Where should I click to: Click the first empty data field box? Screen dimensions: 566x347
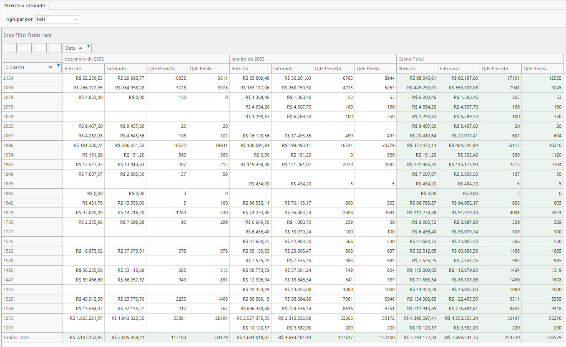pos(10,48)
